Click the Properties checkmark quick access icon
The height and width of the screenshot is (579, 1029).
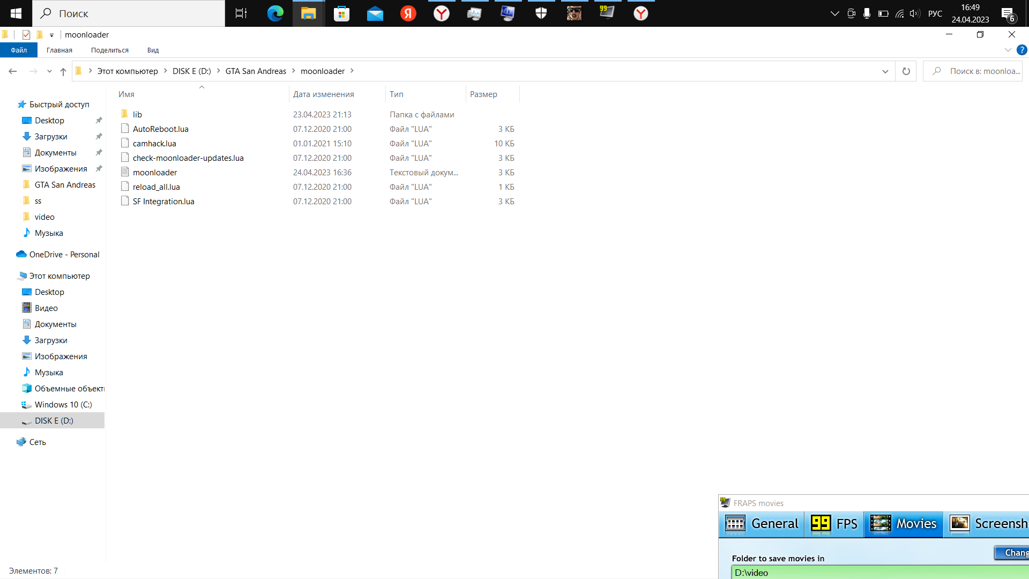point(26,35)
